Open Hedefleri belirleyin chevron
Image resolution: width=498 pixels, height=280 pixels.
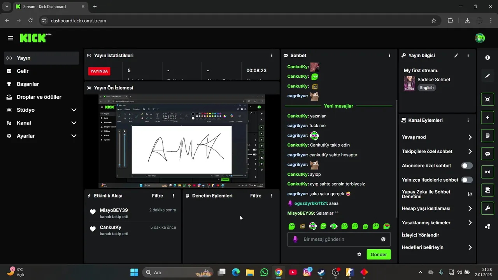[x=470, y=247]
